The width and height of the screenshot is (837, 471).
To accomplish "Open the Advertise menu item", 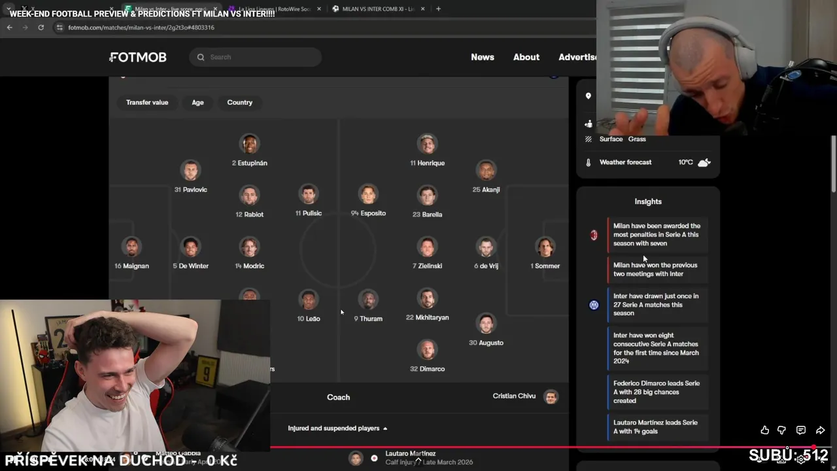I will click(x=577, y=57).
